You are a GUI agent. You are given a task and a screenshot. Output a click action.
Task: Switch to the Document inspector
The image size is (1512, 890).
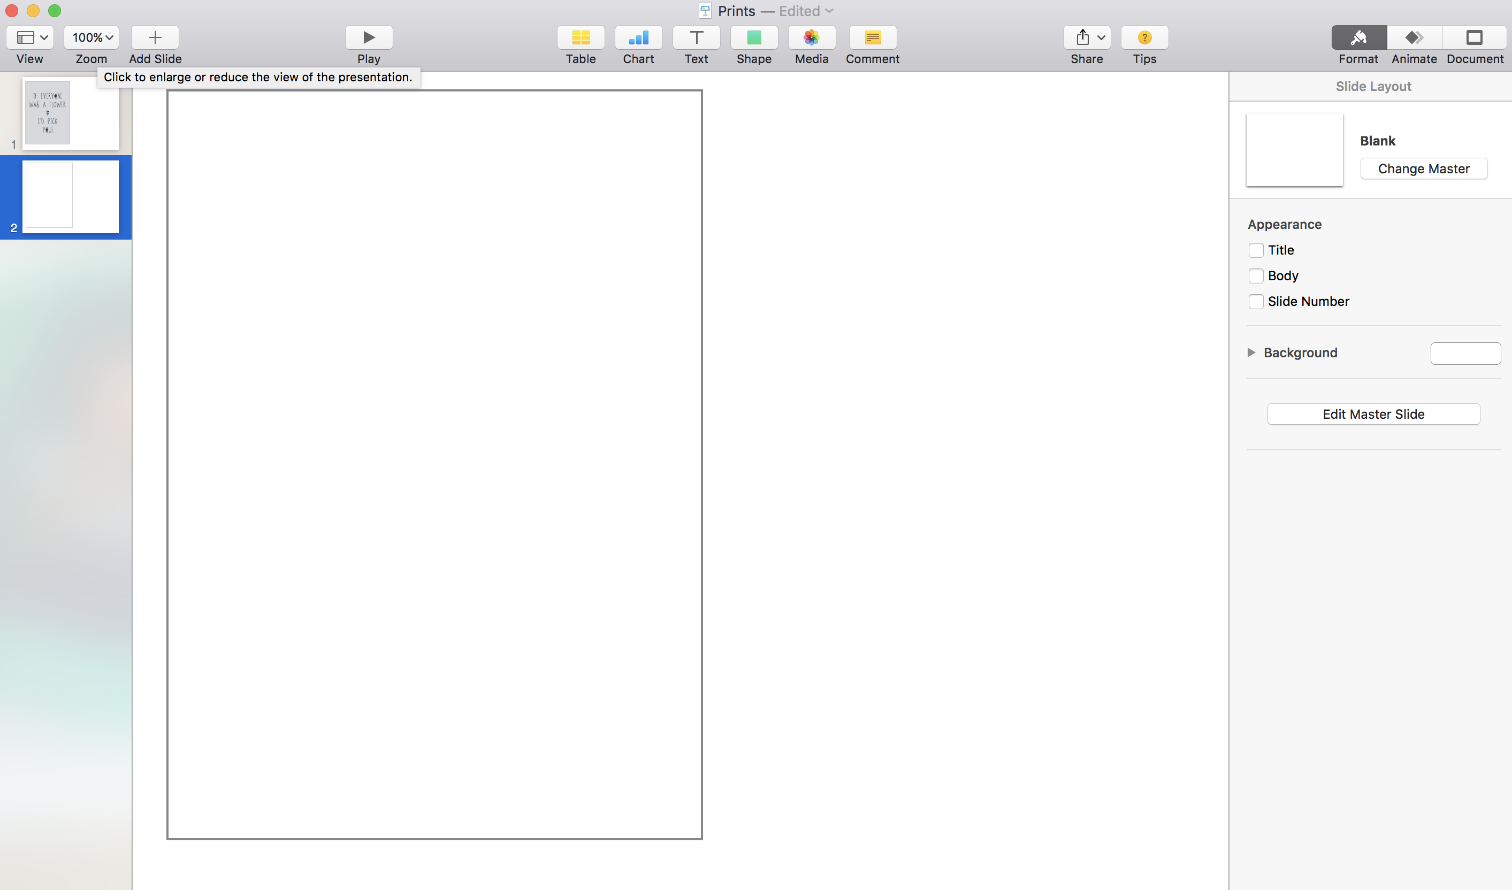coord(1474,37)
